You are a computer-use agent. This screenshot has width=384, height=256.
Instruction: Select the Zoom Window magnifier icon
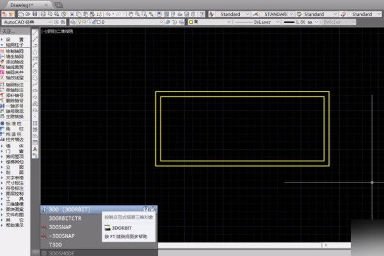pos(144,14)
